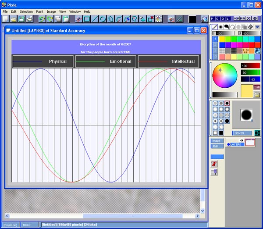263x229 pixels.
Task: Select the straight line tool
Action: click(x=94, y=19)
